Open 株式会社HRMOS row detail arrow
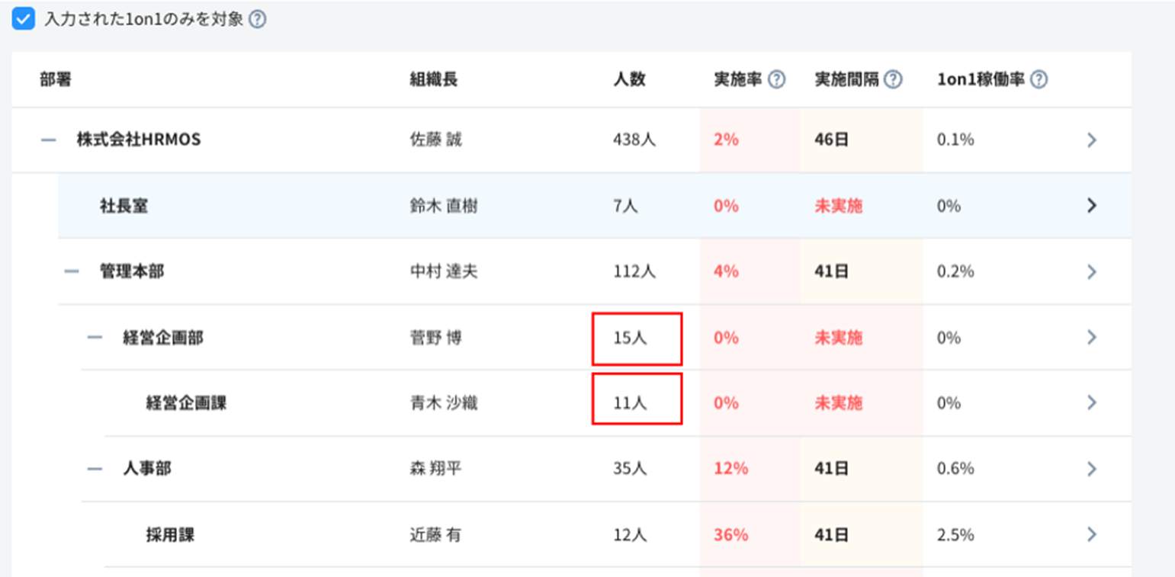Image resolution: width=1175 pixels, height=577 pixels. [x=1091, y=140]
